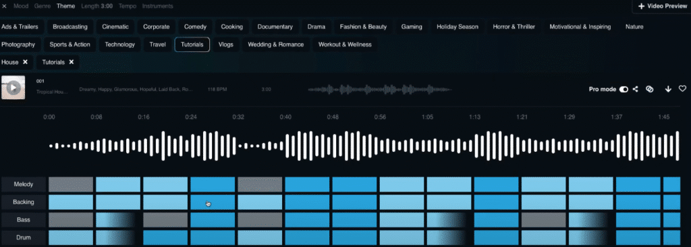Open the Genre filter
The height and width of the screenshot is (247, 691).
tap(43, 6)
